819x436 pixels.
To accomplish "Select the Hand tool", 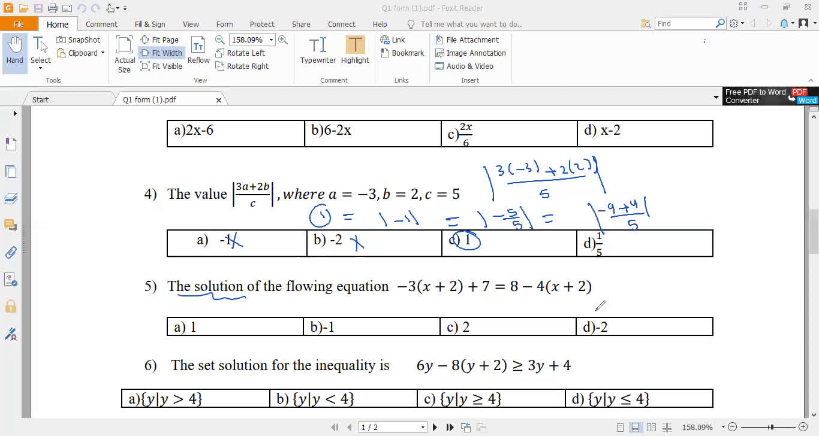I will (14, 52).
